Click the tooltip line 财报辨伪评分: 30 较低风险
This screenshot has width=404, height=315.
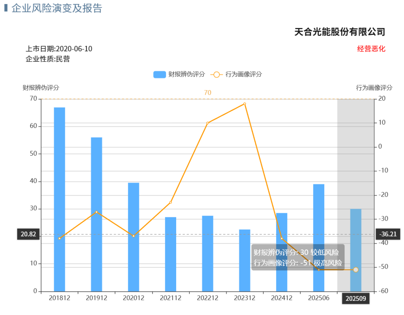[296, 253]
